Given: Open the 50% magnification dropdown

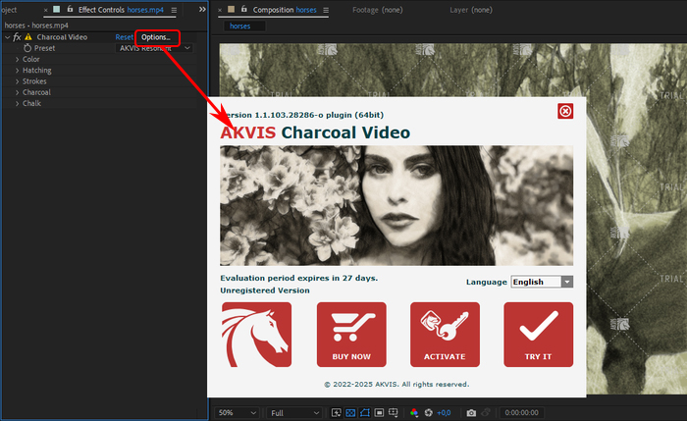Looking at the screenshot, I should pos(238,413).
